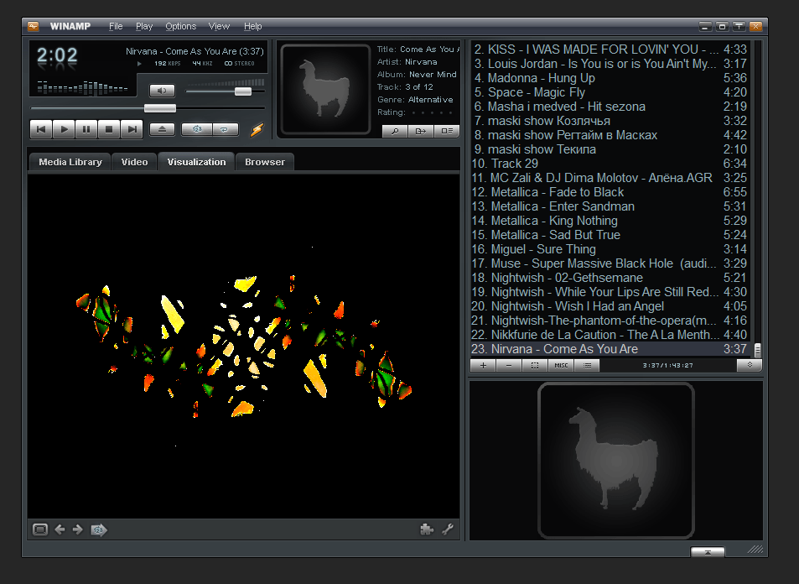This screenshot has height=584, width=799.
Task: Go to next visualization preset
Action: pos(77,529)
